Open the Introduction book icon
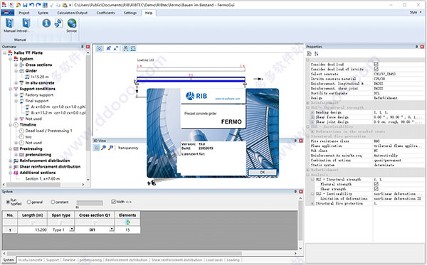Screen dimensions: 427x265 tap(26, 23)
